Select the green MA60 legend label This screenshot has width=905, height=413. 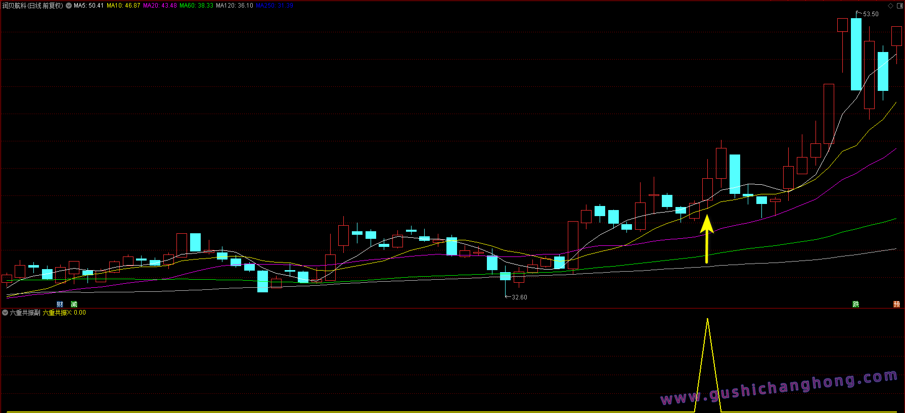[x=196, y=6]
